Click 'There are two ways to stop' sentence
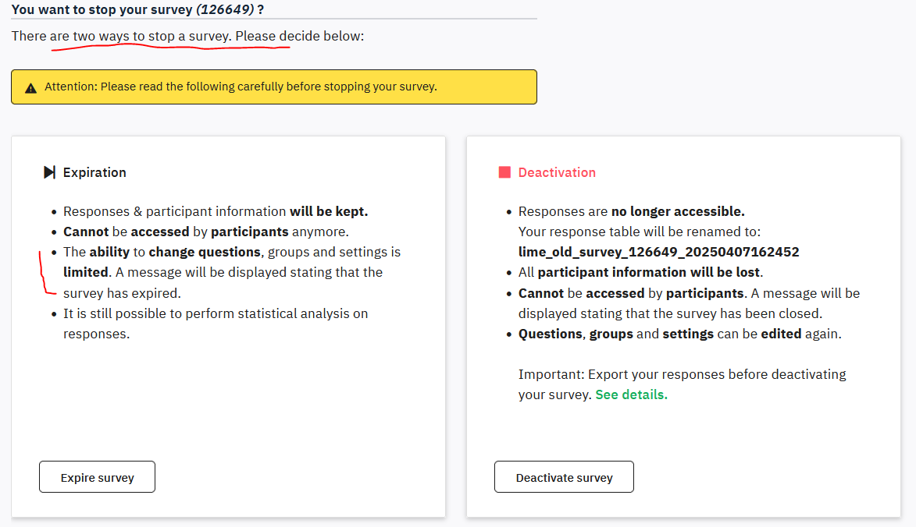The image size is (916, 527). (x=187, y=36)
